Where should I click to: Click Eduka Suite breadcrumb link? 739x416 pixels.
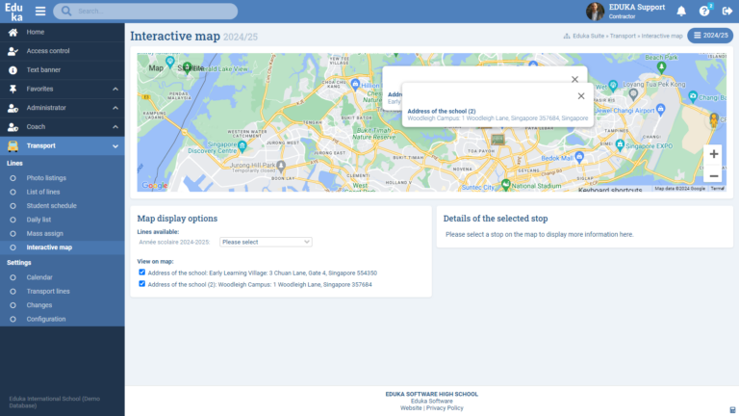click(588, 36)
